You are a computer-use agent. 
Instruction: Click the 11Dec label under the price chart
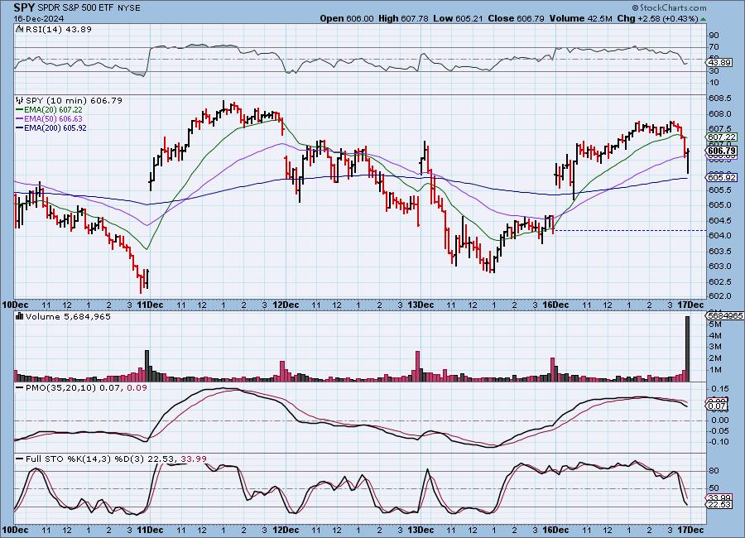point(150,305)
